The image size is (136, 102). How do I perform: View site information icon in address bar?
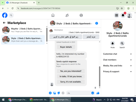pyautogui.click(x=18, y=8)
